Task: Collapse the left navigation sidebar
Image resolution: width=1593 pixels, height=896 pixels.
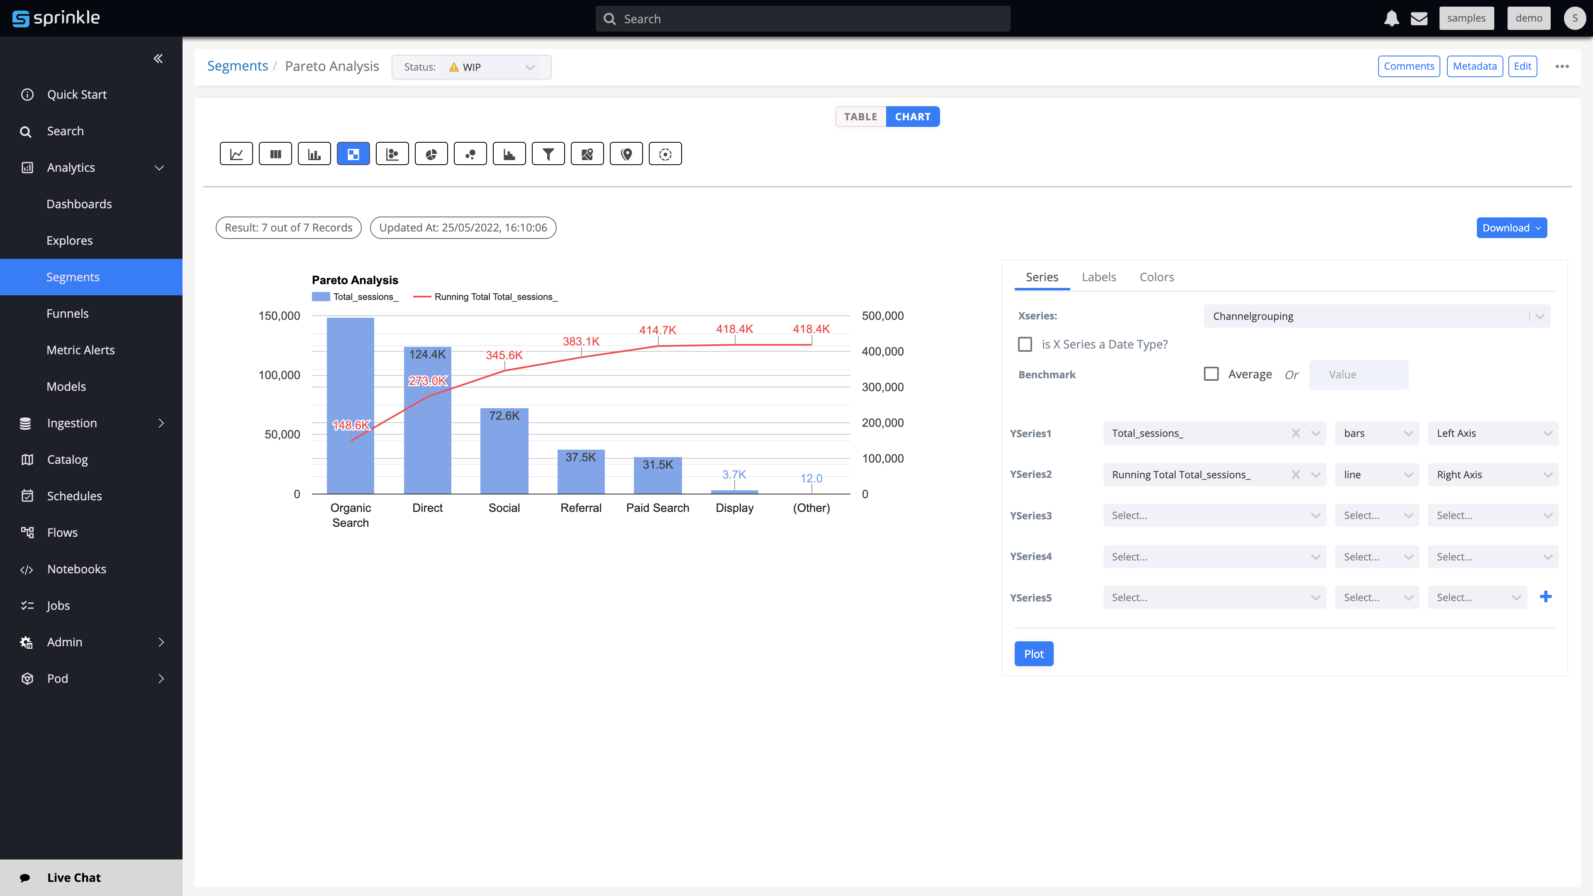Action: point(158,58)
